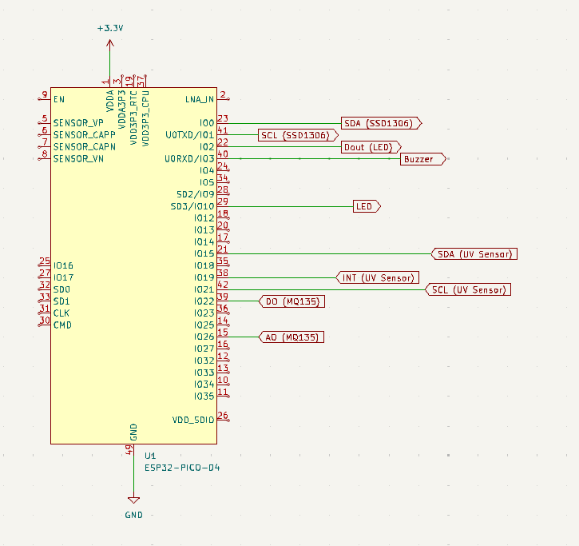The image size is (579, 546).
Task: Click the IO33 pin name
Action: pyautogui.click(x=204, y=373)
